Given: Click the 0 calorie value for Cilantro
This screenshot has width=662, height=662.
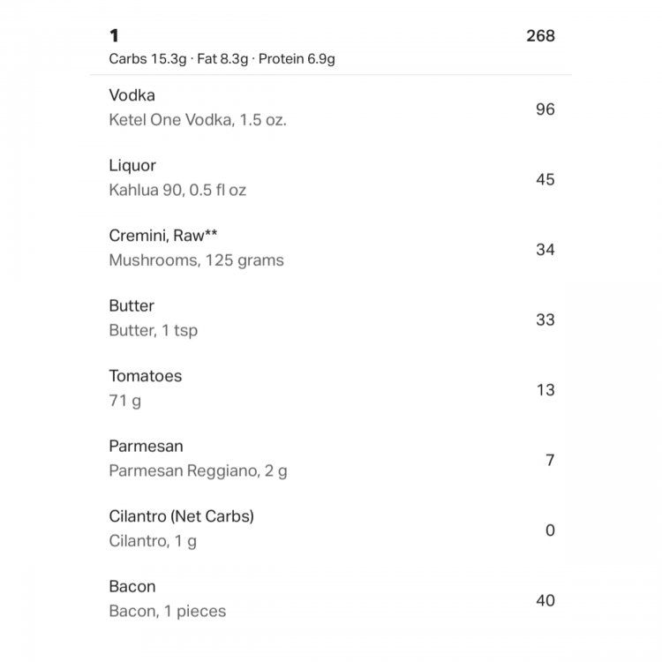Looking at the screenshot, I should pos(550,530).
